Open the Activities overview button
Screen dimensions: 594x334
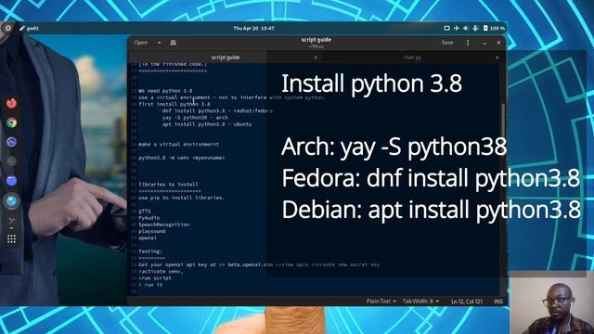coord(7,28)
